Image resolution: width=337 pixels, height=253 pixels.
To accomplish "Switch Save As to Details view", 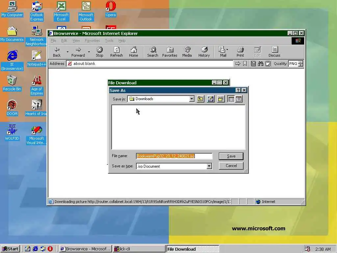I will (x=239, y=99).
